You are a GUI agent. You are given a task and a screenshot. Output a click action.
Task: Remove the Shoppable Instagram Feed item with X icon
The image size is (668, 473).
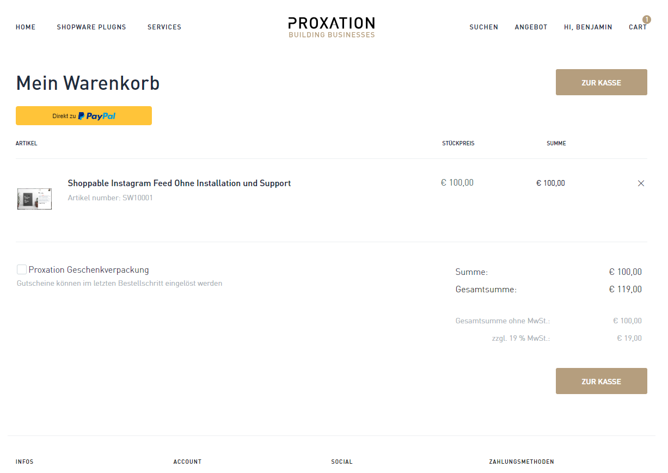coord(641,183)
